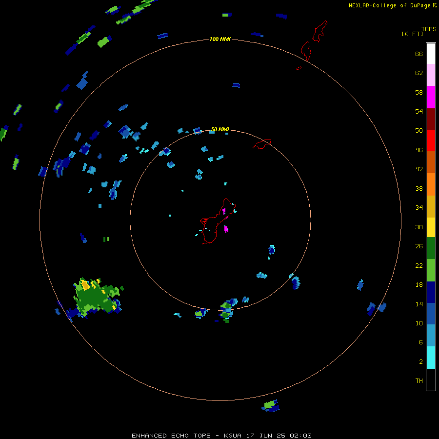Select the '54' legend value

point(419,111)
